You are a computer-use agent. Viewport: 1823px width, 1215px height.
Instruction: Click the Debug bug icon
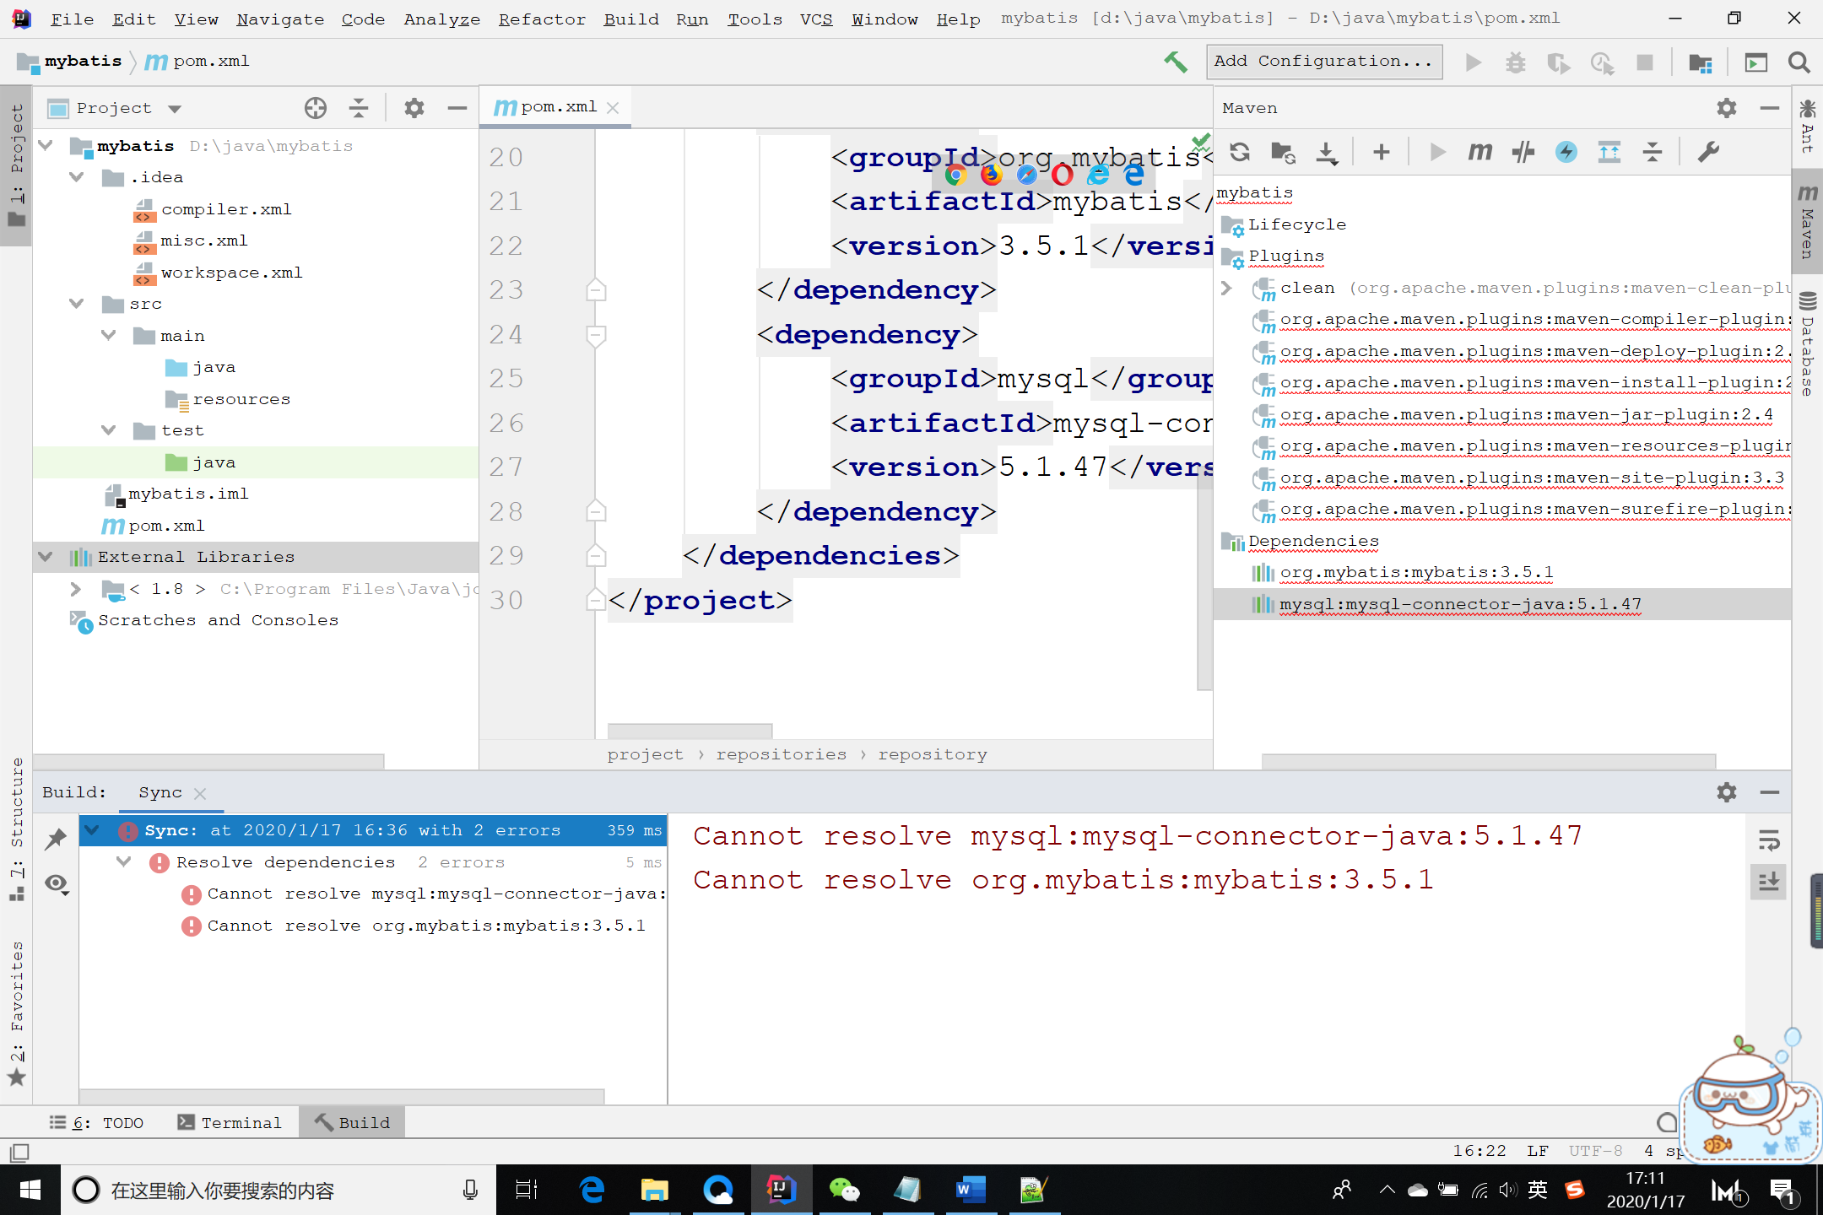pyautogui.click(x=1516, y=62)
